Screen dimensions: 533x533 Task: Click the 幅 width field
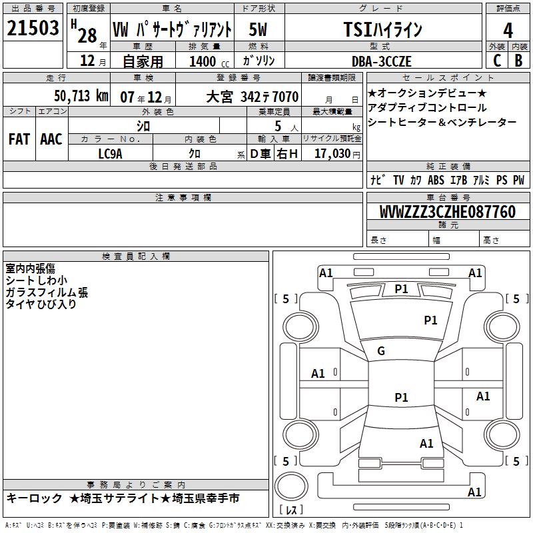[x=454, y=239]
